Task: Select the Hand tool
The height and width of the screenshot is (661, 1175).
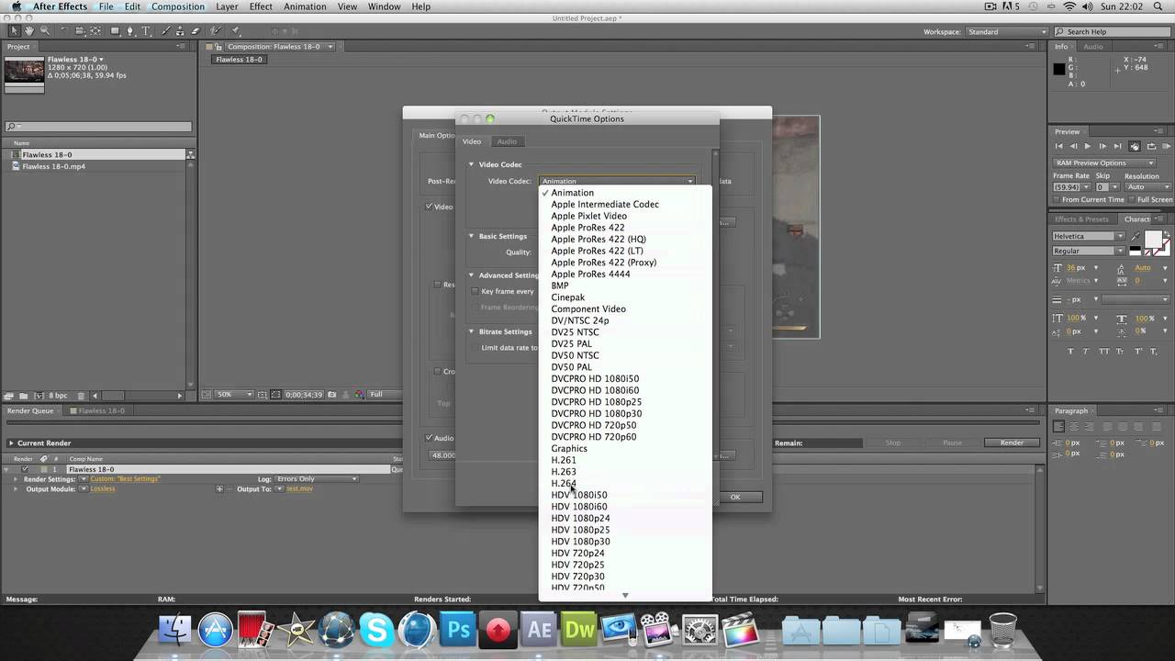Action: click(x=29, y=31)
